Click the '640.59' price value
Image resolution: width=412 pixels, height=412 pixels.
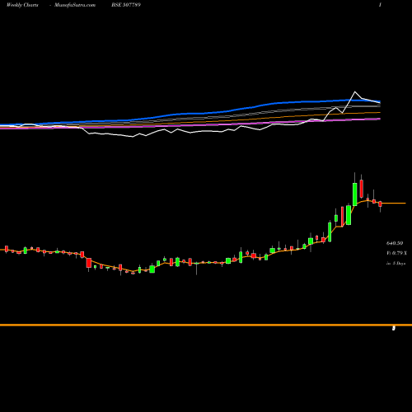click(x=395, y=243)
